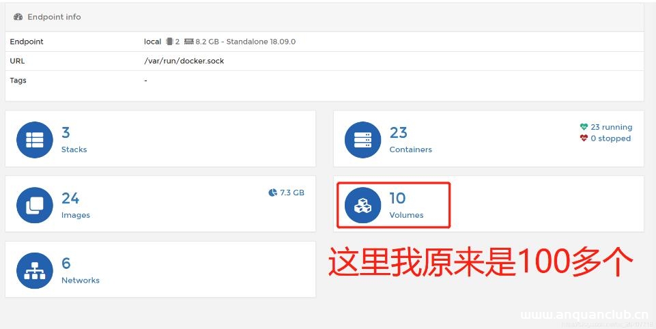656x329 pixels.
Task: Click the CPU chip icon beside 2
Action: point(169,42)
